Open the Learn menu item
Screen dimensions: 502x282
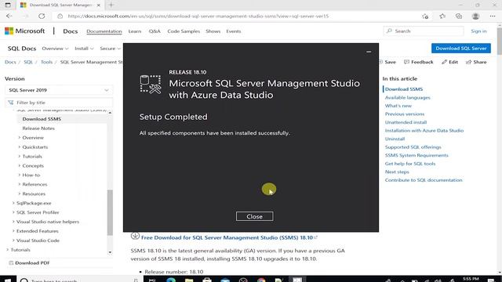(x=134, y=31)
